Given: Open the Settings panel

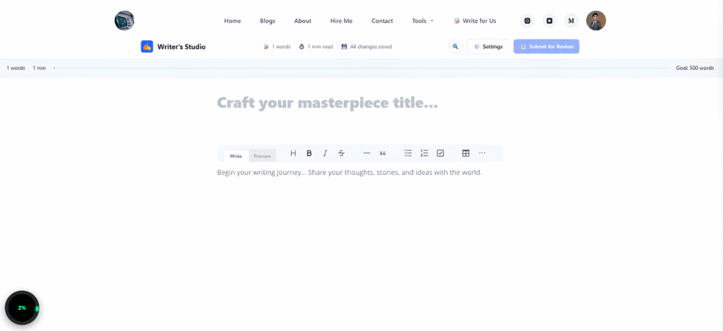Looking at the screenshot, I should click(x=488, y=47).
